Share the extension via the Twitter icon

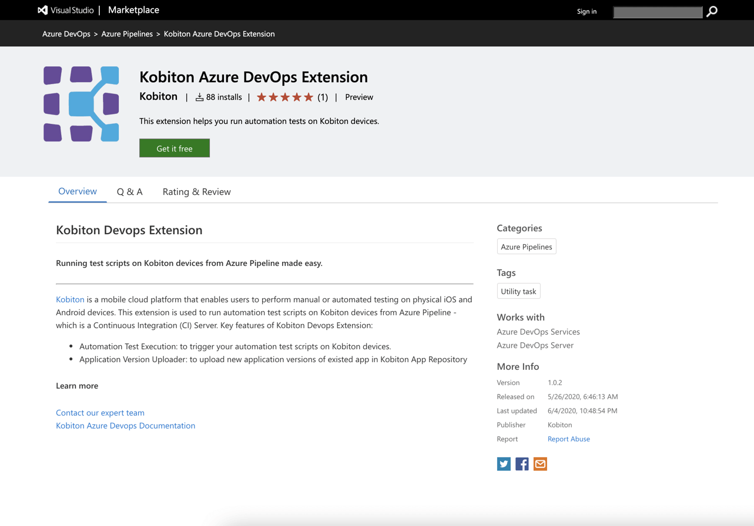[x=504, y=464]
